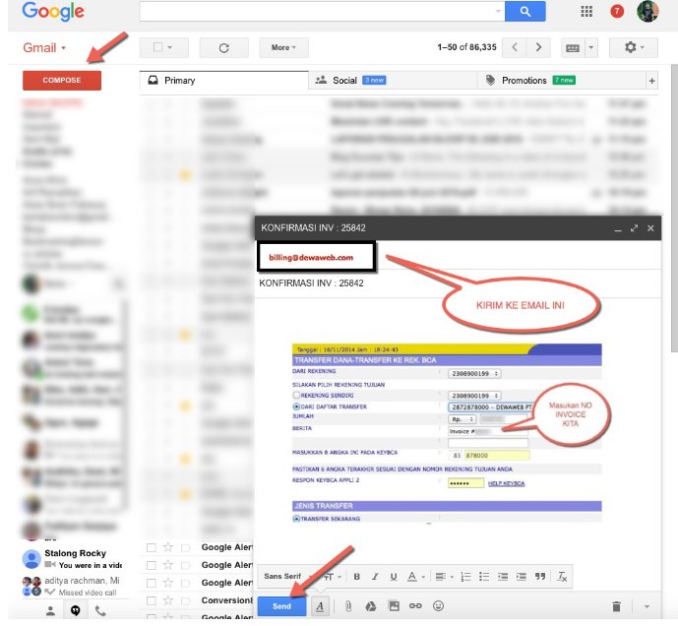This screenshot has height=626, width=678.
Task: Switch to the Primary tab
Action: 223,81
